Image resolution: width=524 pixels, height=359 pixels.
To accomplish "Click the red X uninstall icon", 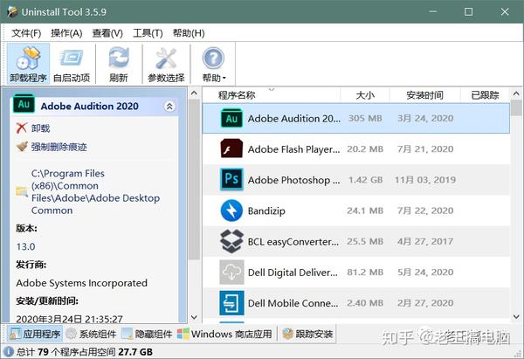I will [x=21, y=128].
